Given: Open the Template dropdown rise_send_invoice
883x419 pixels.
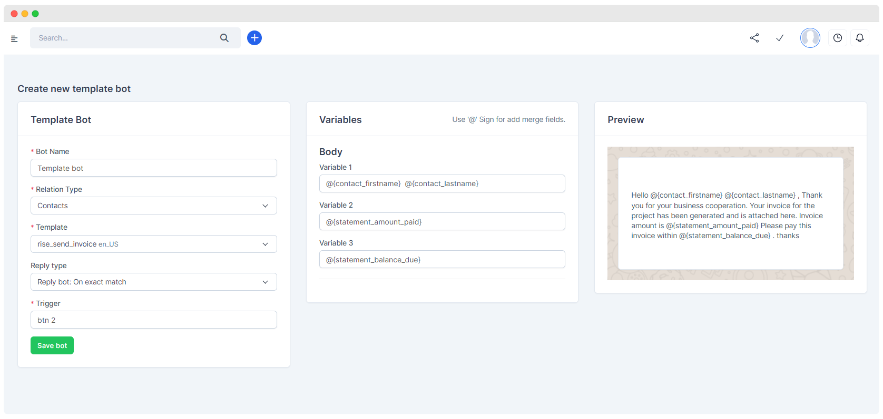Looking at the screenshot, I should coord(153,244).
